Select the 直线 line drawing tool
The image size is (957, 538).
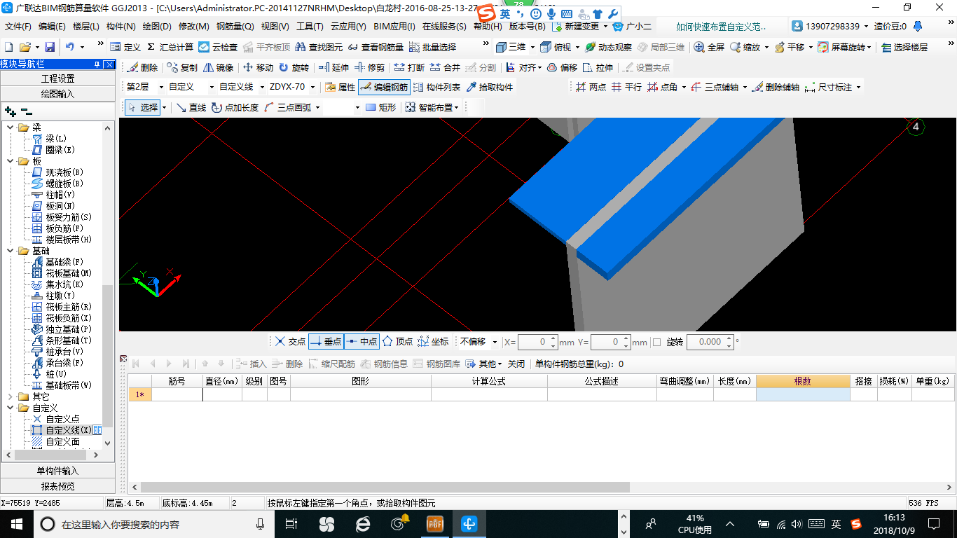191,107
